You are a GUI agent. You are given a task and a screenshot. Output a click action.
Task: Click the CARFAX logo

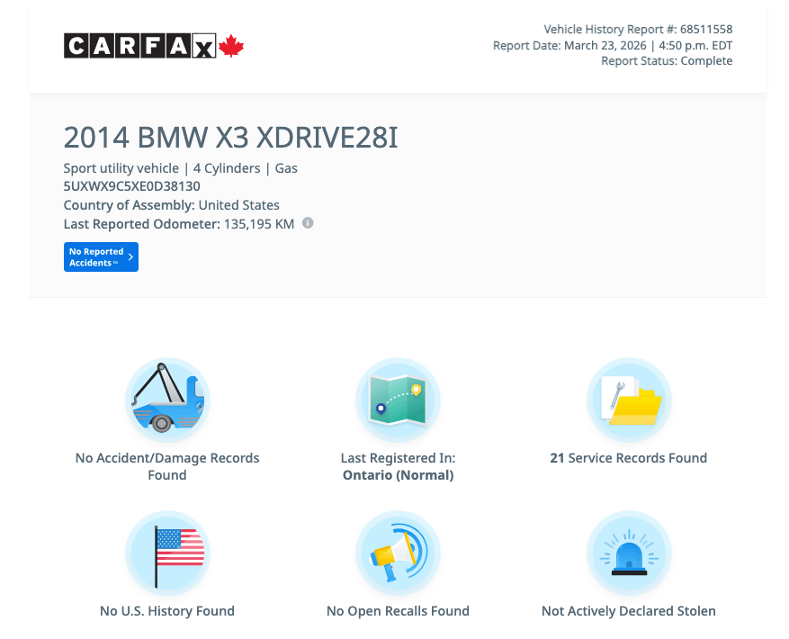139,46
